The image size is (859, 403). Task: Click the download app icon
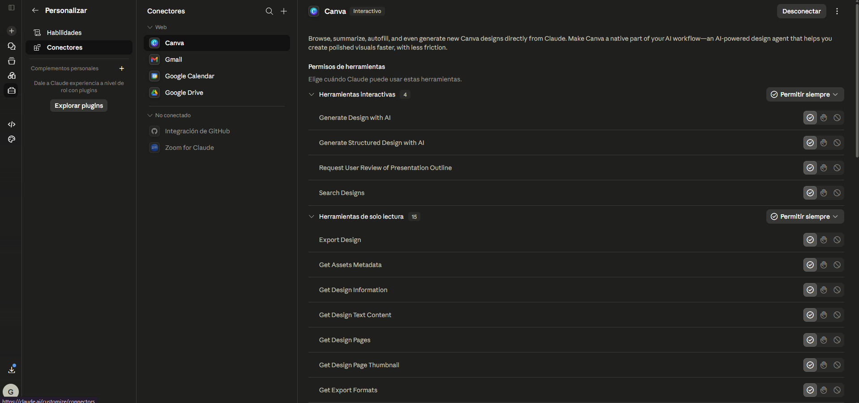(12, 369)
